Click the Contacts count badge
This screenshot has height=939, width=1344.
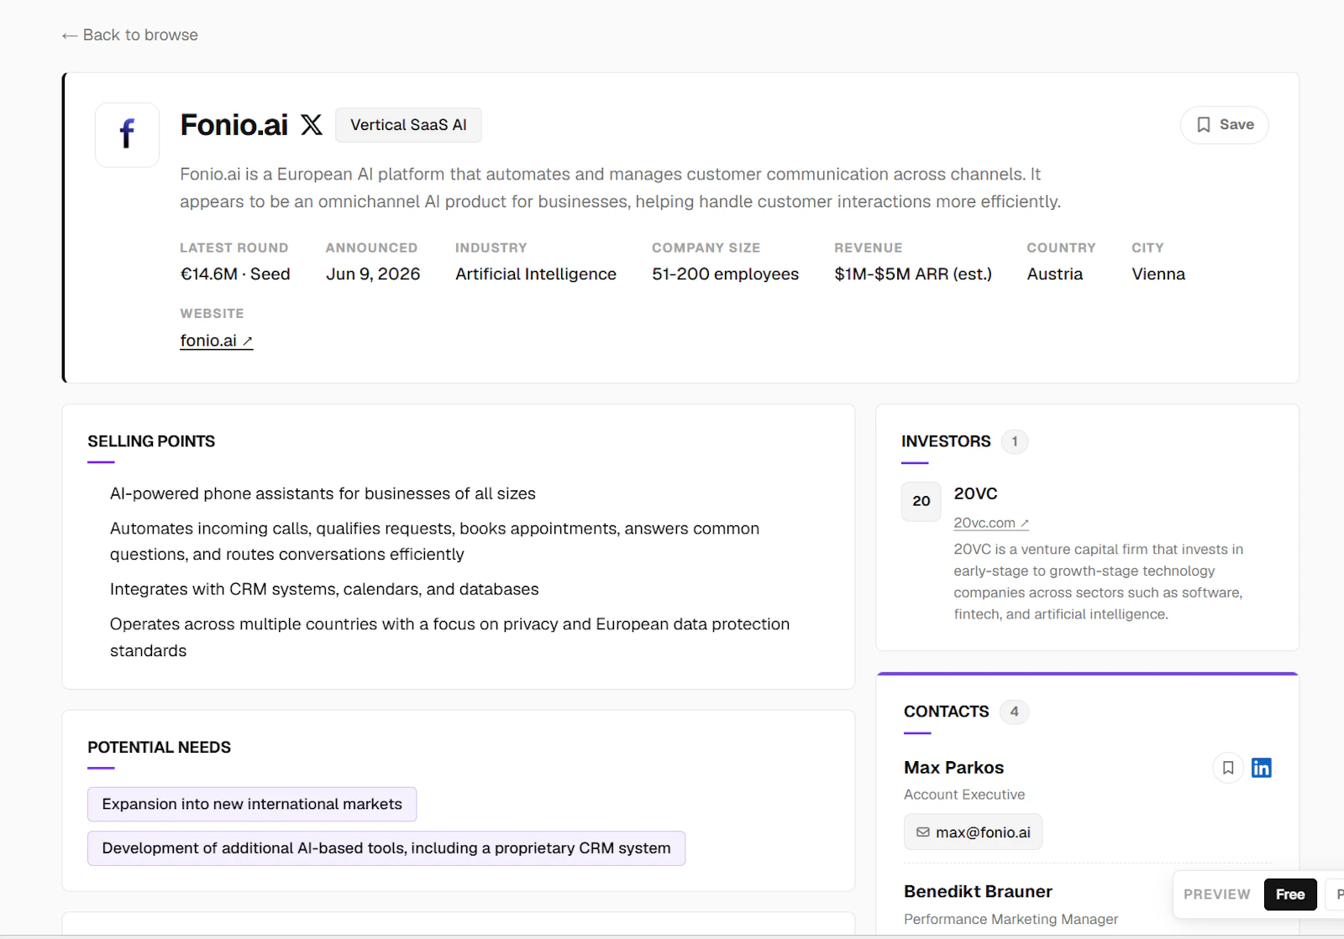pyautogui.click(x=1015, y=712)
